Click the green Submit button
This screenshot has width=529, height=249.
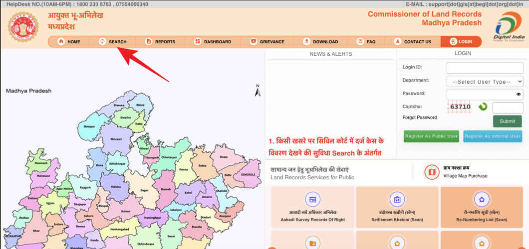507,121
